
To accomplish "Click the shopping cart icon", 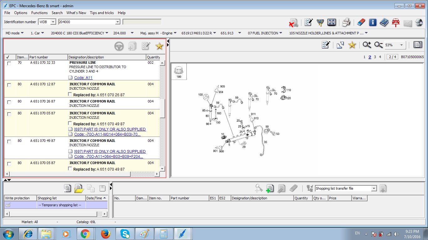I will click(320, 22).
